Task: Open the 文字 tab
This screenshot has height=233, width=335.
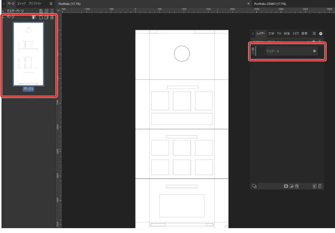Action: [271, 34]
